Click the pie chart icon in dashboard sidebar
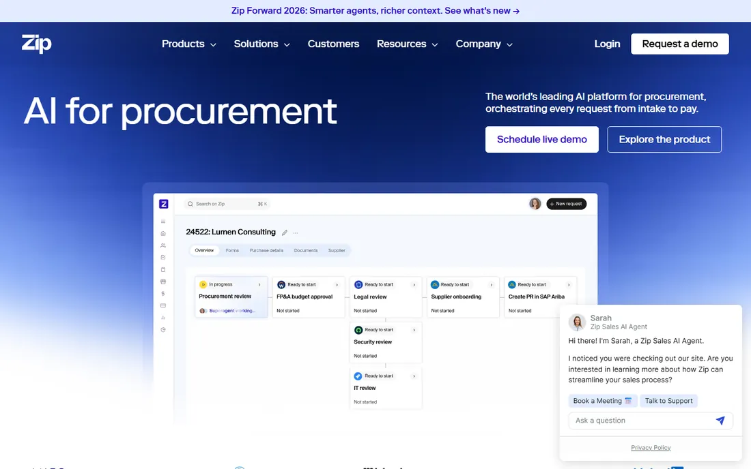 click(x=163, y=329)
